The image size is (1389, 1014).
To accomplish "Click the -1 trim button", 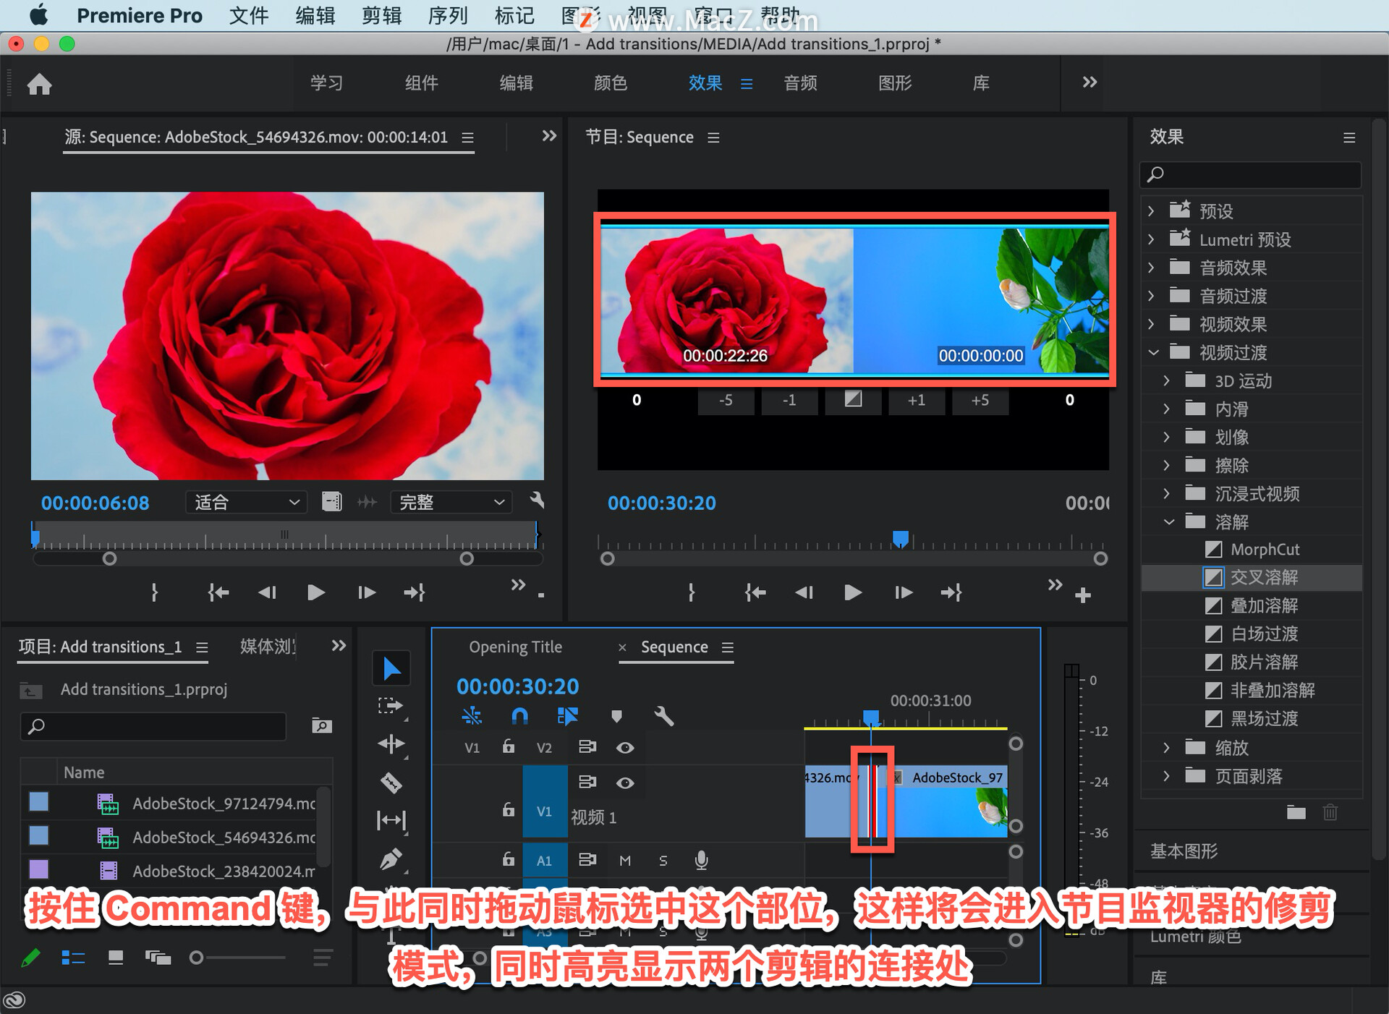I will pyautogui.click(x=789, y=400).
